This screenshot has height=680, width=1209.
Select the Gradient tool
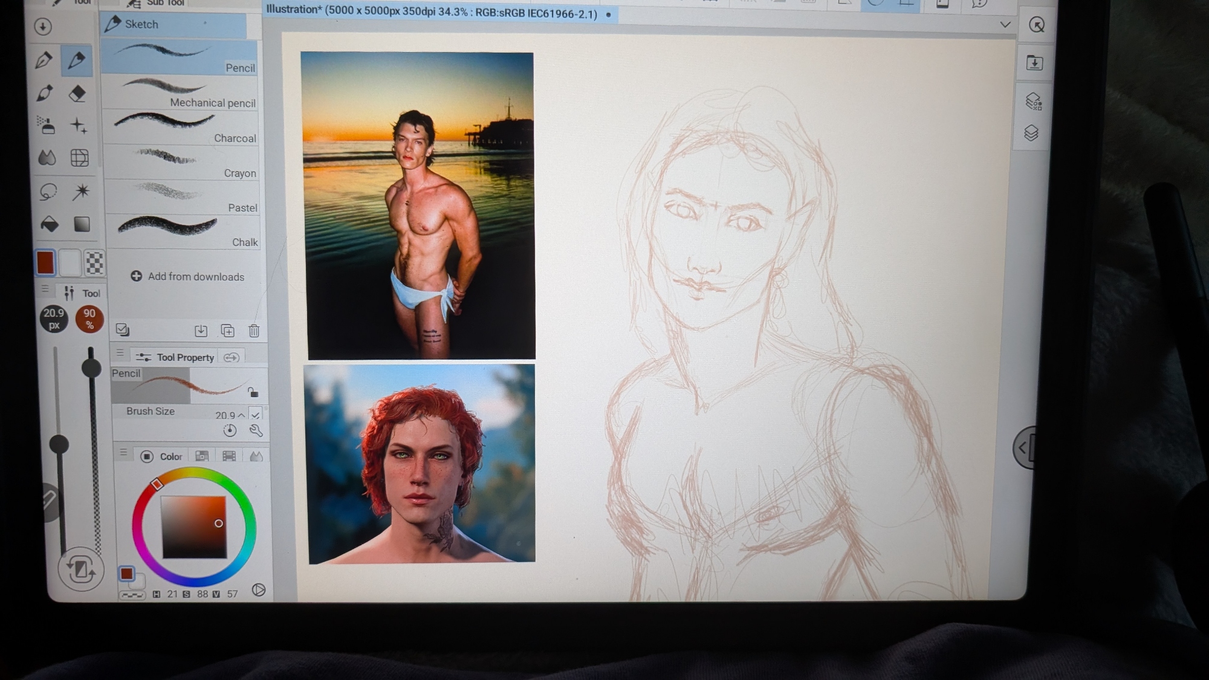coord(82,224)
